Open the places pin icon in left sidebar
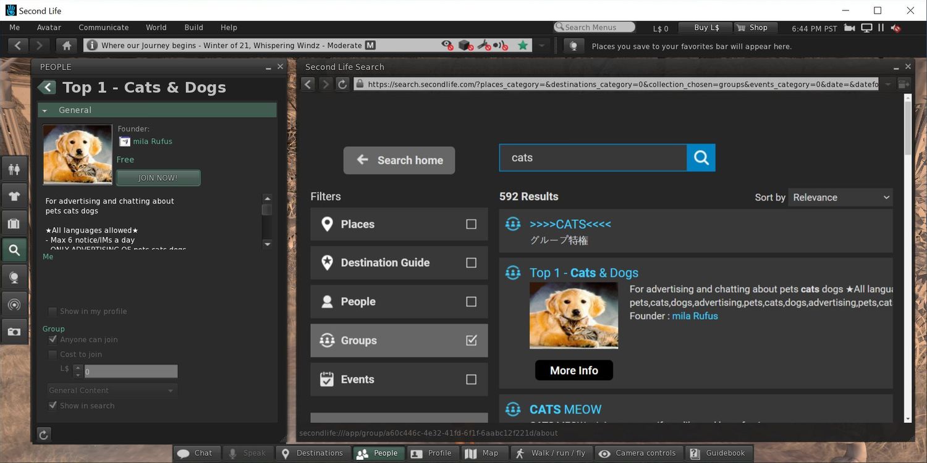 click(x=14, y=277)
